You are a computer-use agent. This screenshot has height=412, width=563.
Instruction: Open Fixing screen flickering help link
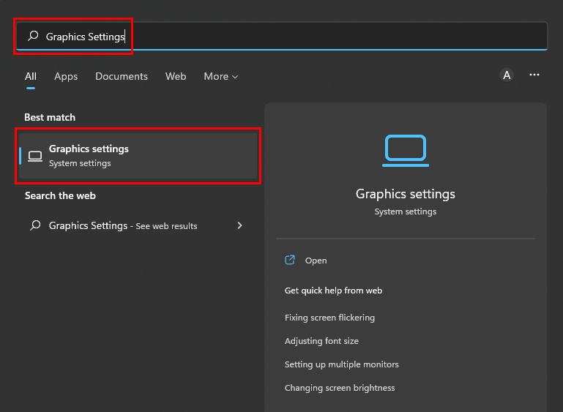329,318
